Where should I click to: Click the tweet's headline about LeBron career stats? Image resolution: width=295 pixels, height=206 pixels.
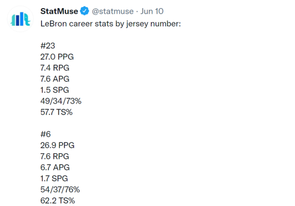(x=111, y=22)
